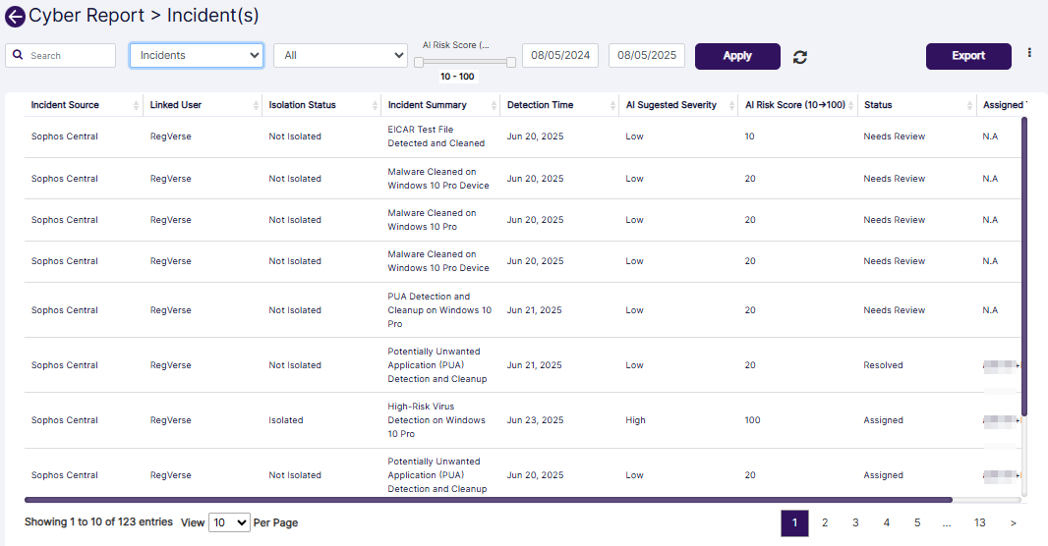The height and width of the screenshot is (546, 1048).
Task: Sort by Incident Summary column arrows
Action: tap(494, 105)
